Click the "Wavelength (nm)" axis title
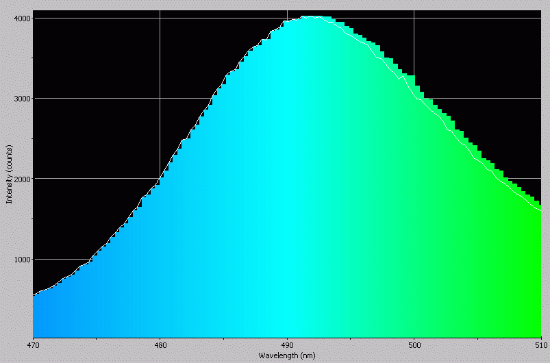The height and width of the screenshot is (363, 550). (x=286, y=356)
